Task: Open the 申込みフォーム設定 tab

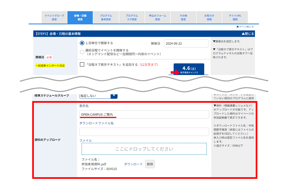Action: tap(157, 17)
